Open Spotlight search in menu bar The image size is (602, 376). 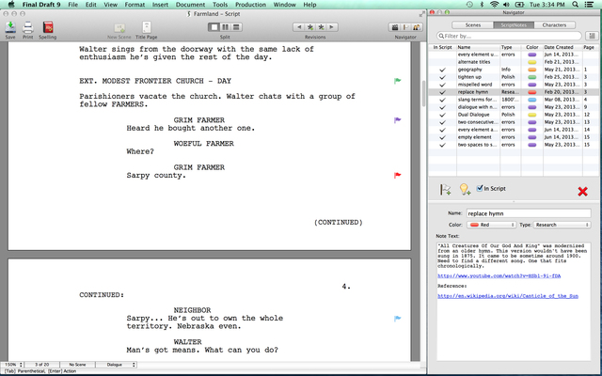575,5
